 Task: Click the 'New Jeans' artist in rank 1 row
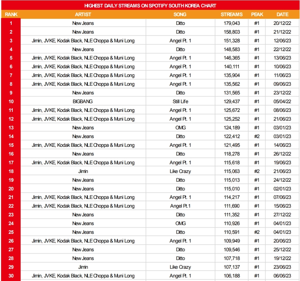click(x=83, y=23)
